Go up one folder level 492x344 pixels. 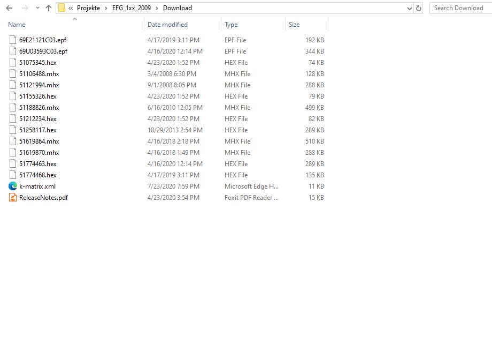pyautogui.click(x=48, y=8)
